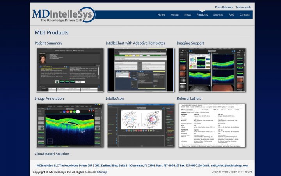Open the Fishpunt credit link
This screenshot has height=176, width=281.
(x=246, y=172)
